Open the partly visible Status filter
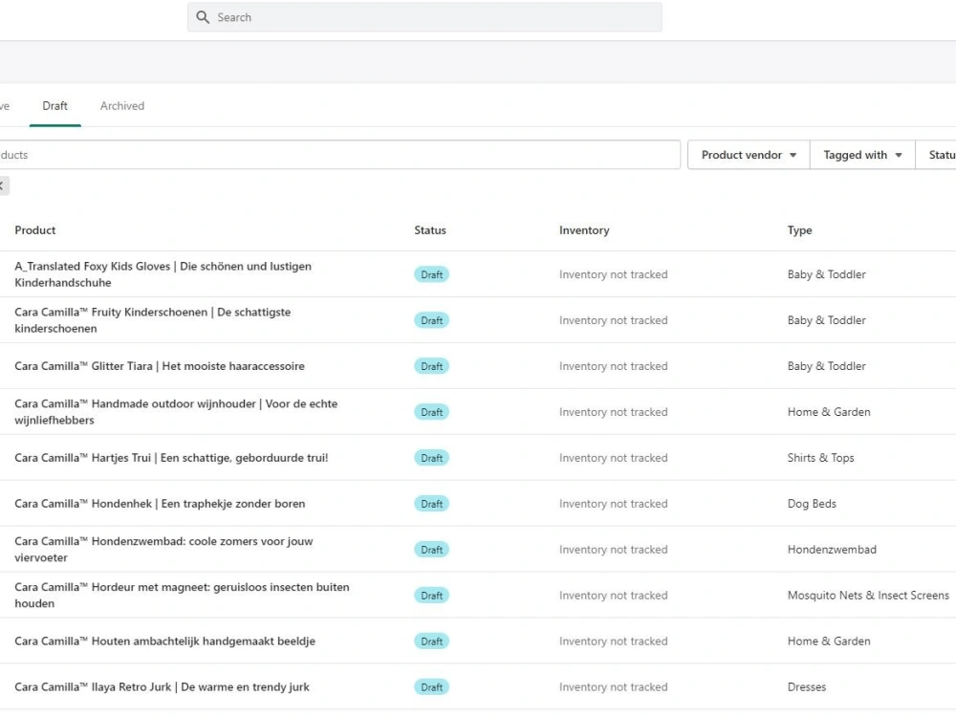 pyautogui.click(x=937, y=155)
